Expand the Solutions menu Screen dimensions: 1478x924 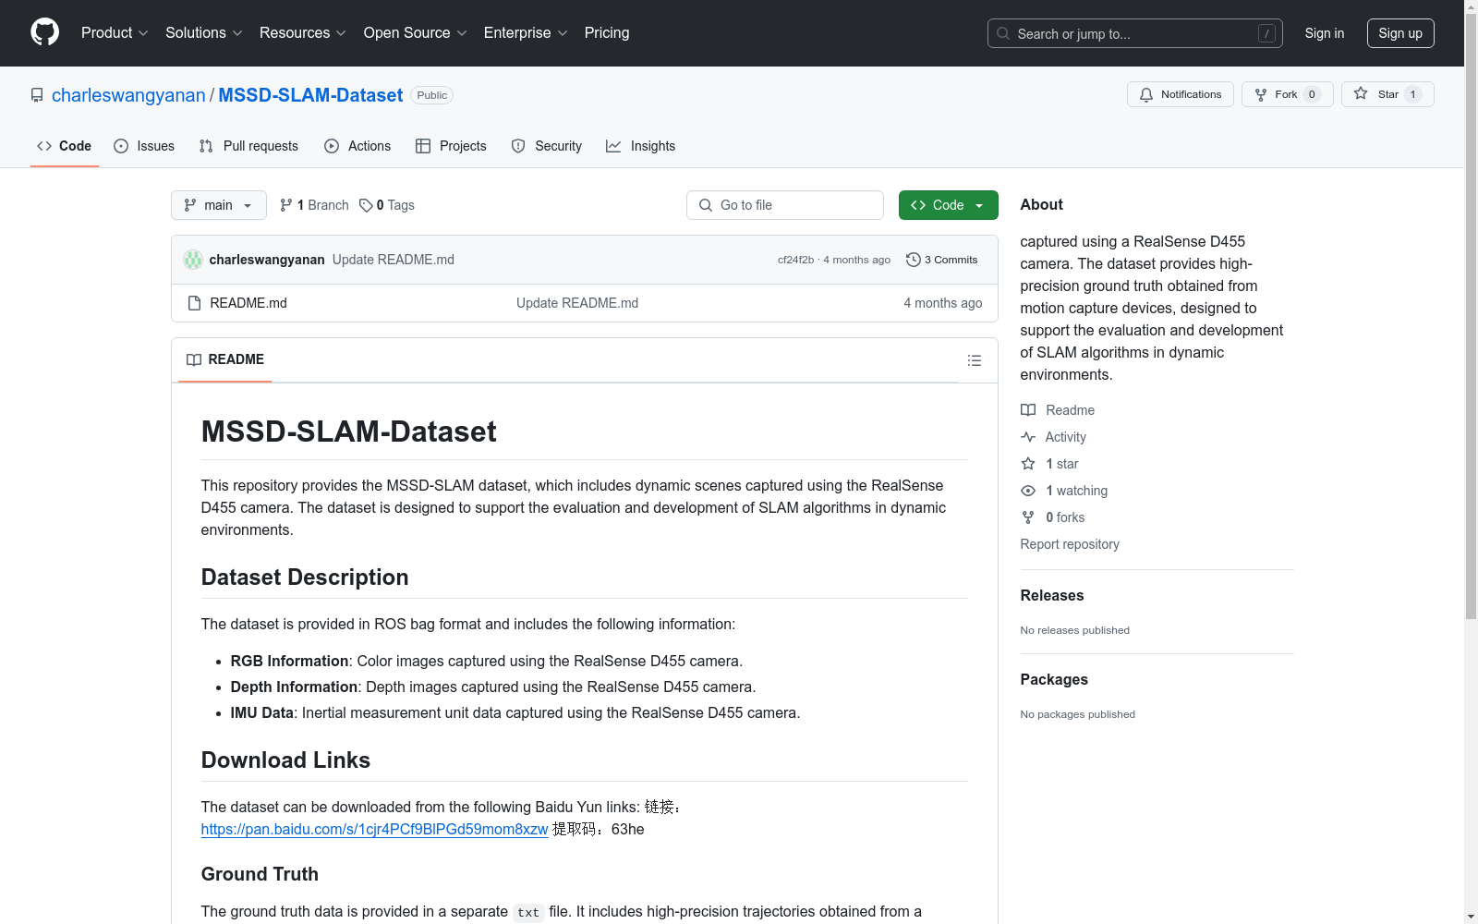click(x=204, y=33)
